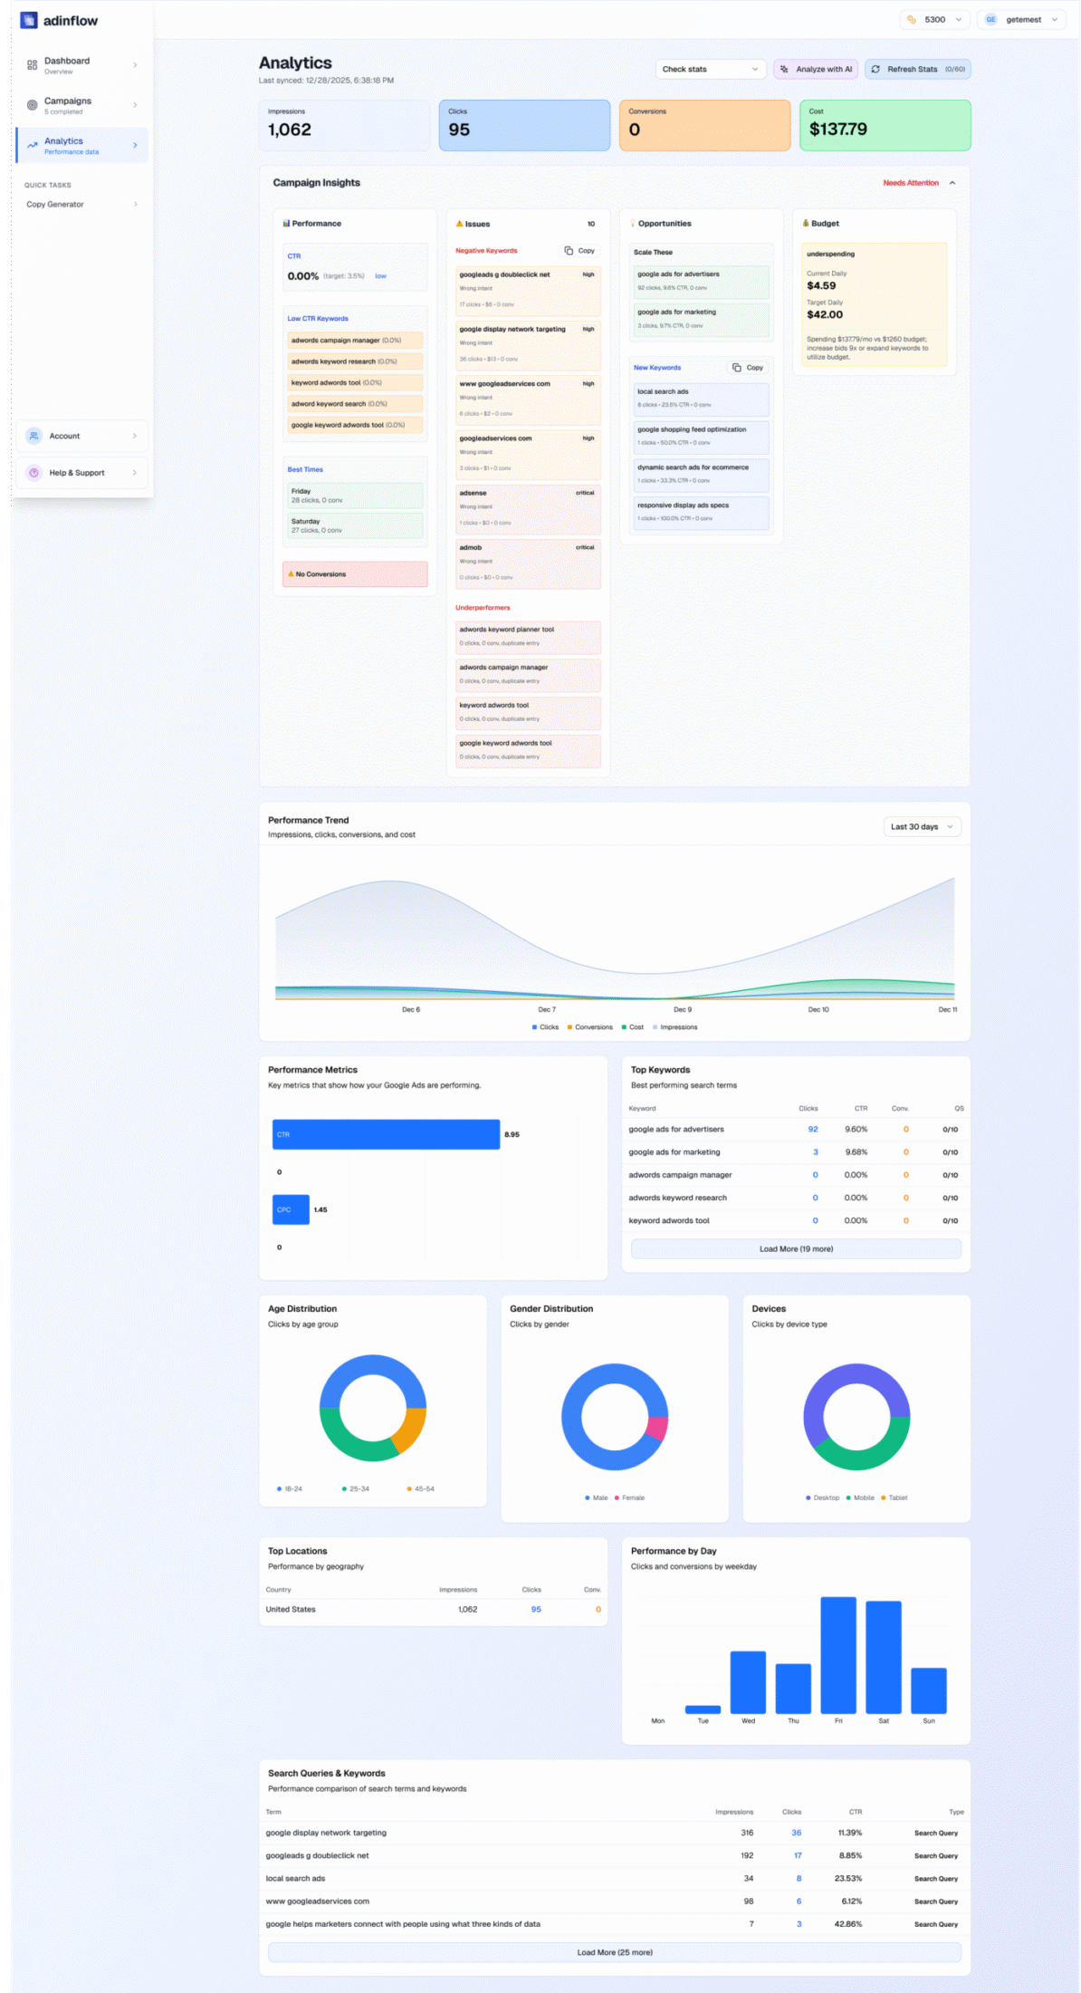Click the credits coin icon beside 5300
The height and width of the screenshot is (1993, 1081).
pos(912,19)
